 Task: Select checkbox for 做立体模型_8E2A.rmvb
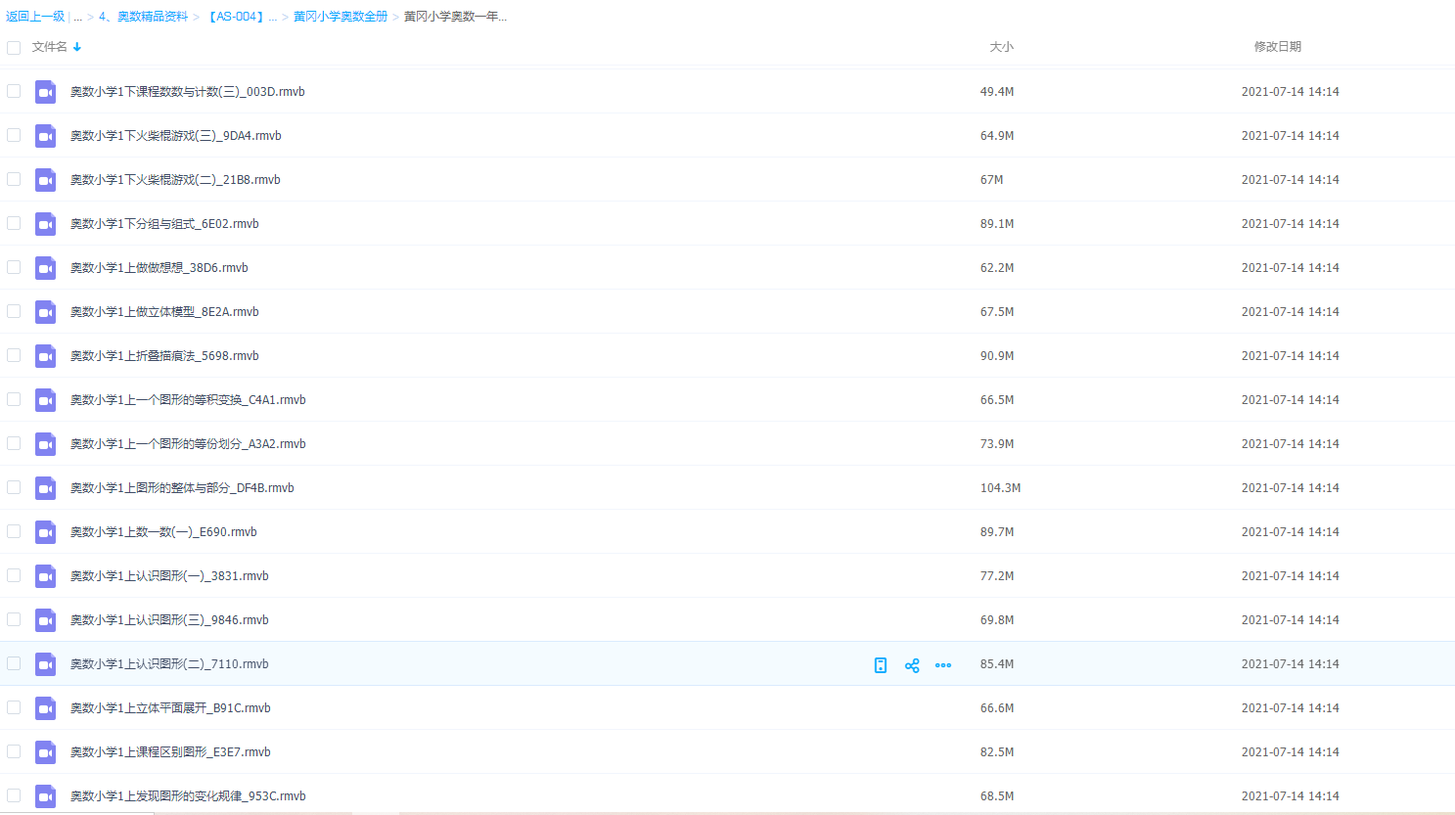(14, 311)
